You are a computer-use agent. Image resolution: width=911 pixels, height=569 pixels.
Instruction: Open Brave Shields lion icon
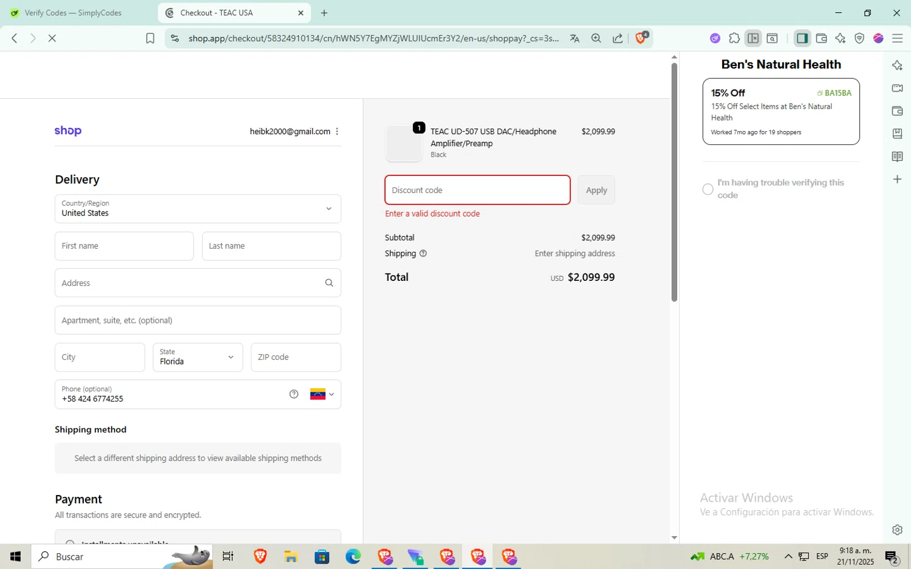641,38
